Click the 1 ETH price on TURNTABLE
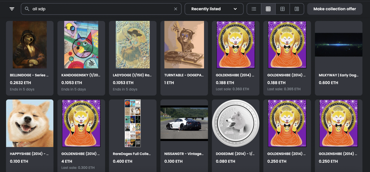Screen dimensions: 370x172 click(x=169, y=83)
